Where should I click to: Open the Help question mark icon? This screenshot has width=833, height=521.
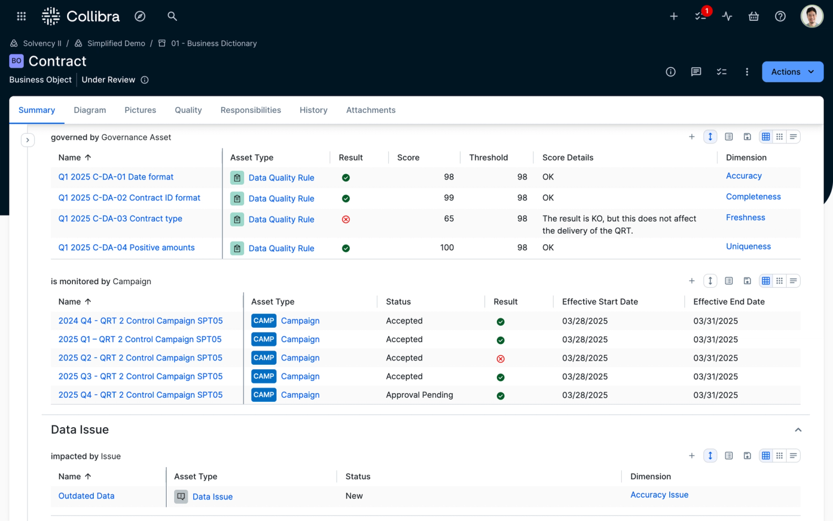pos(780,16)
